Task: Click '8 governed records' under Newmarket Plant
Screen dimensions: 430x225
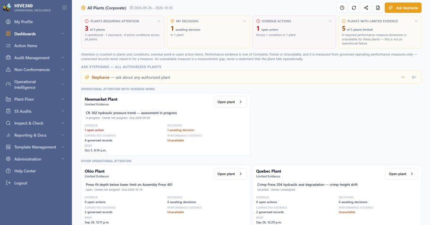Action: [99, 141]
